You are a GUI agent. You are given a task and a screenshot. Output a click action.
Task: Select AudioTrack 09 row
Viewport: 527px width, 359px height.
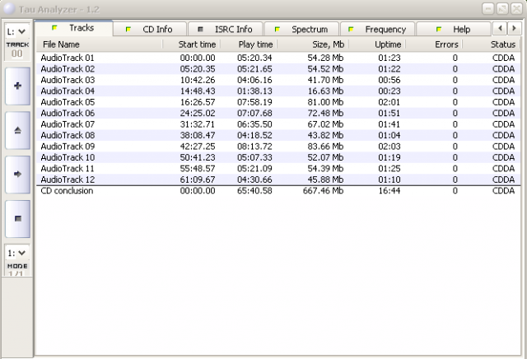point(278,147)
